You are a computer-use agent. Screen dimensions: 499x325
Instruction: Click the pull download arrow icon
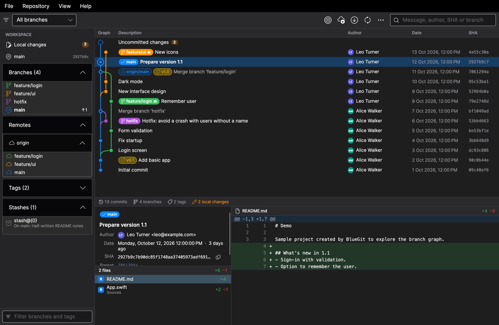(x=354, y=20)
